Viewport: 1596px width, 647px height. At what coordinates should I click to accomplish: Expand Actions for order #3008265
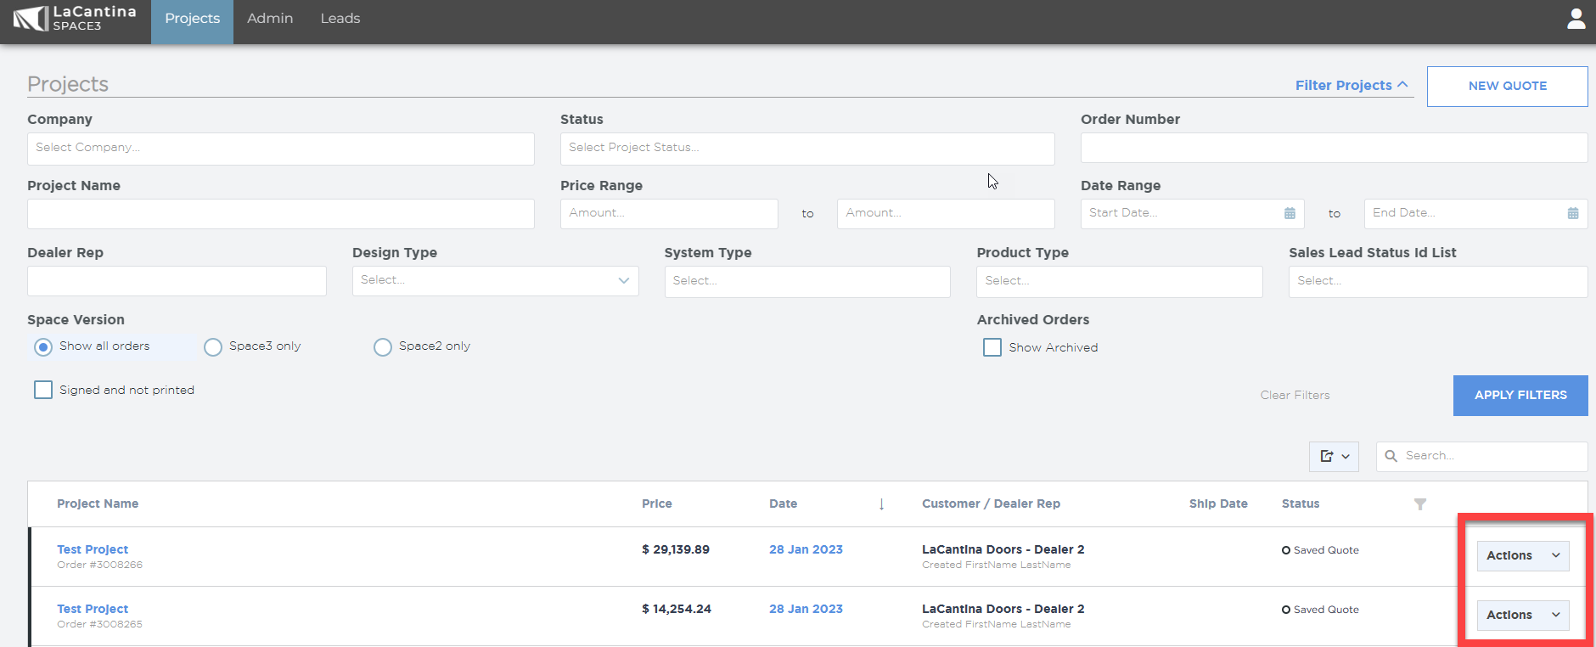pyautogui.click(x=1523, y=616)
